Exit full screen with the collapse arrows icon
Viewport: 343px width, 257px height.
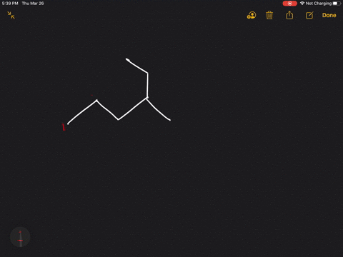point(11,15)
